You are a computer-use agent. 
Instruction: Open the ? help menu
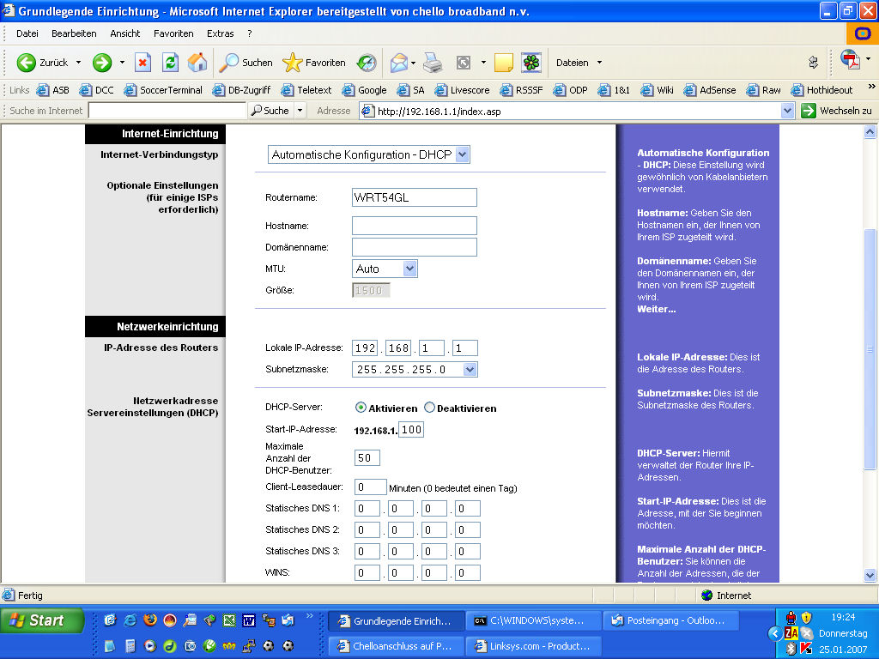[250, 33]
